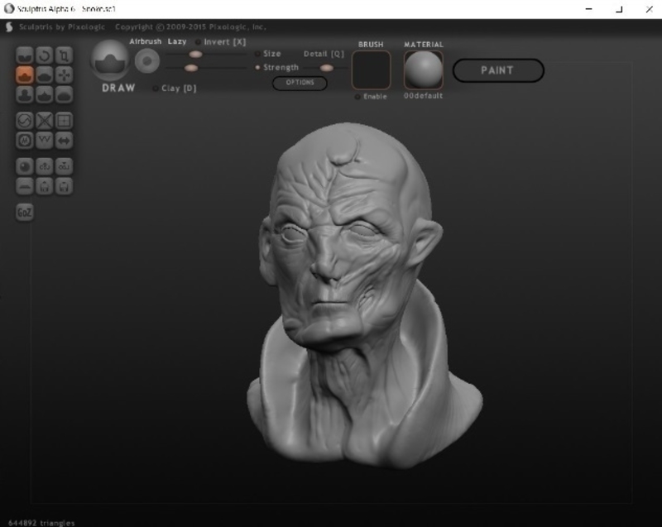Click the '644892 triangles' status text
The image size is (662, 527).
[x=41, y=523]
